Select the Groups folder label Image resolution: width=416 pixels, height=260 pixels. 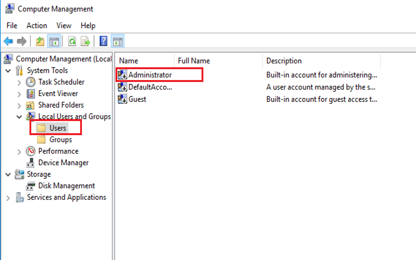61,140
